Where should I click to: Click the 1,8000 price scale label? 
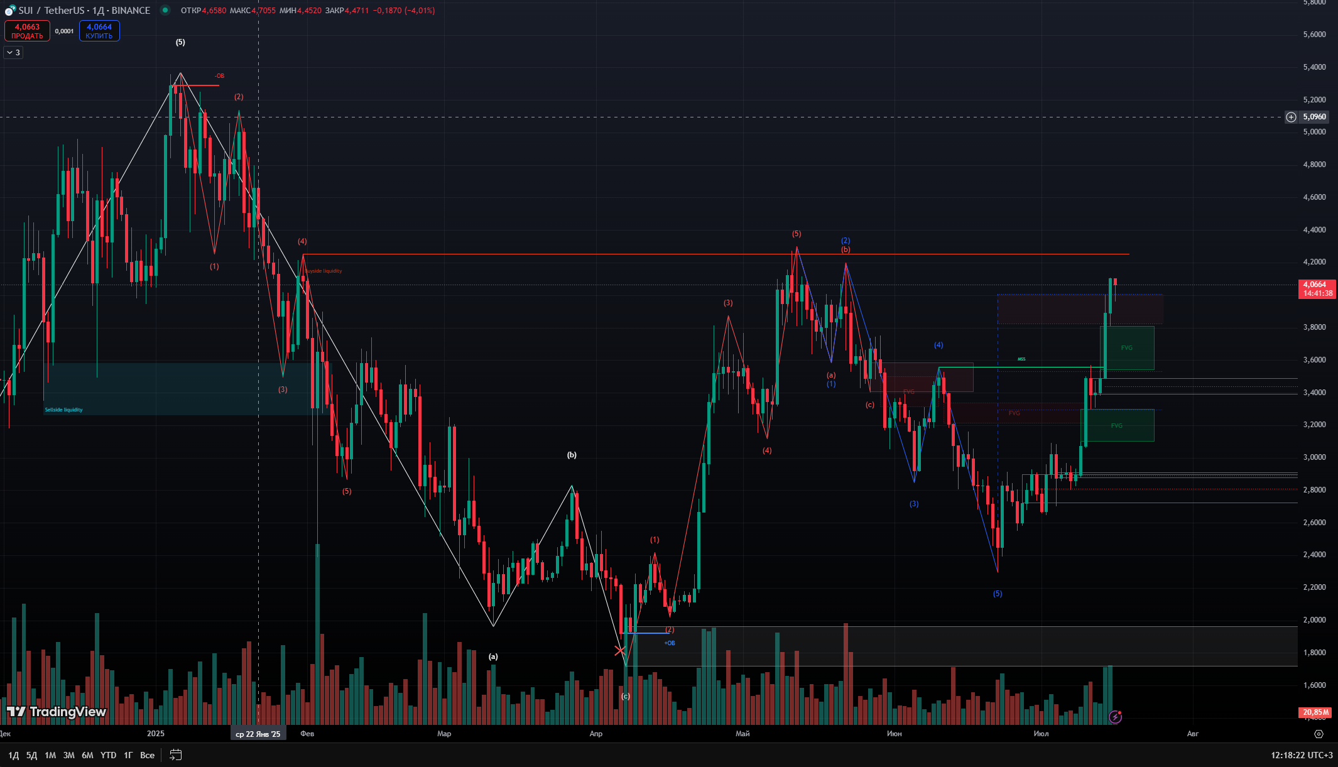pos(1314,653)
